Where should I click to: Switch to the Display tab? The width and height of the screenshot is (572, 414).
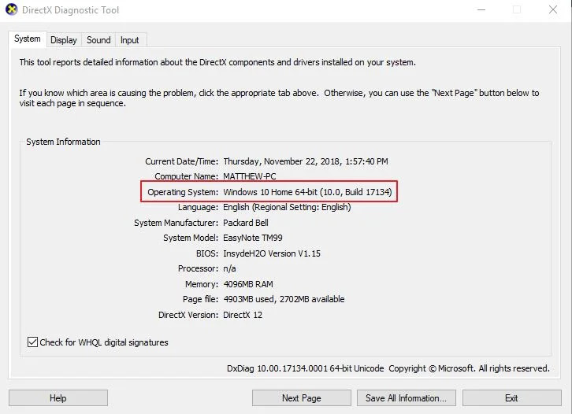[x=64, y=40]
